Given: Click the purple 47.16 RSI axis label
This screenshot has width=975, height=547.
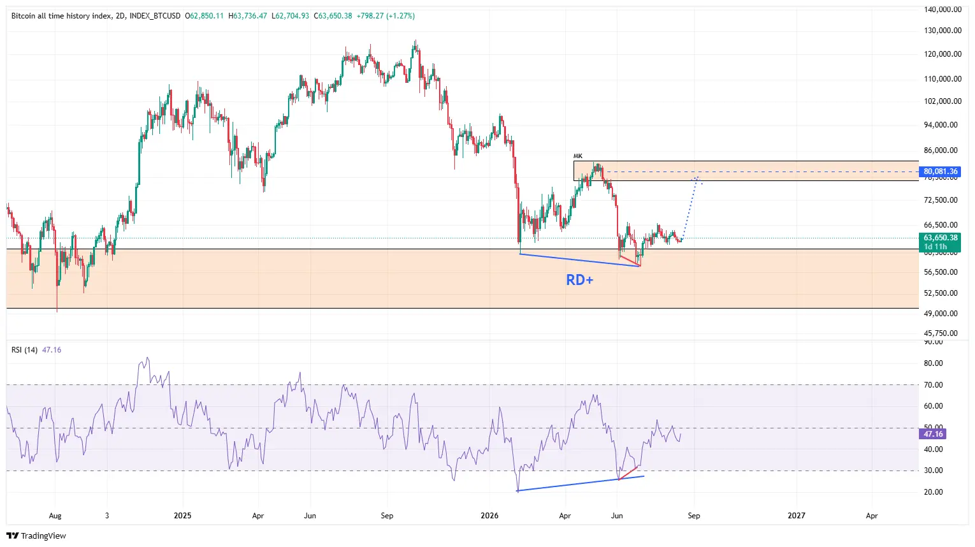Looking at the screenshot, I should pyautogui.click(x=933, y=434).
